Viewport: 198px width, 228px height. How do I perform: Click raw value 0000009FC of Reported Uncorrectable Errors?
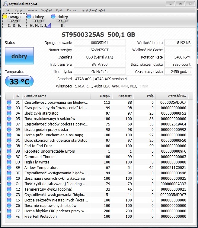[x=174, y=151]
